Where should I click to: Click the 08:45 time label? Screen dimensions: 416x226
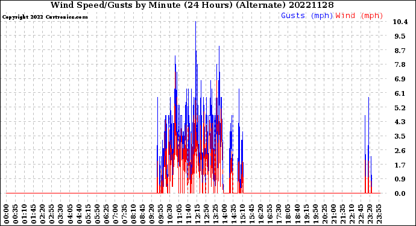142,213
